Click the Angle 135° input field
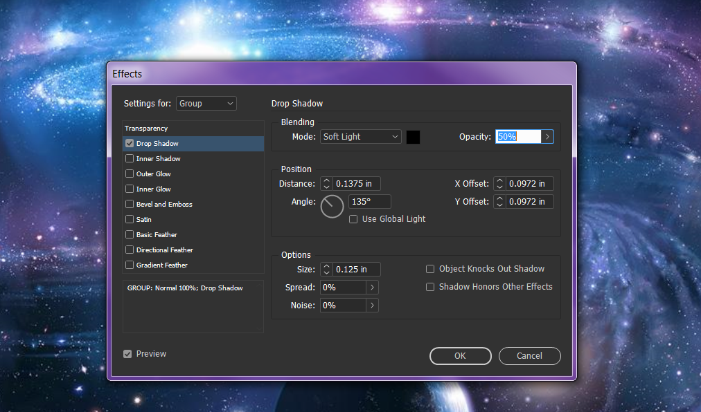The height and width of the screenshot is (412, 701). coord(370,201)
